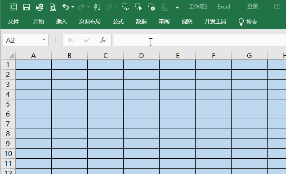Open Print Preview magnifier icon
This screenshot has height=174, width=286.
[x=53, y=7]
